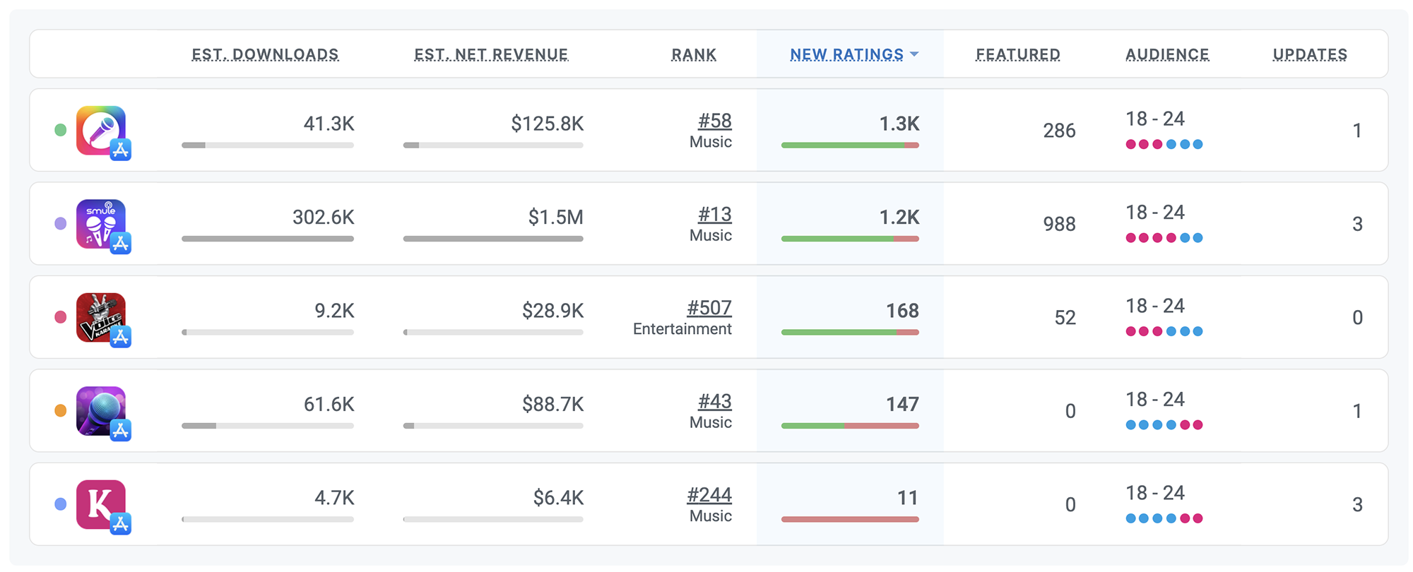Click 18 - 24 audience in #43 row
Screen dimensions: 1413x572
coord(1155,399)
